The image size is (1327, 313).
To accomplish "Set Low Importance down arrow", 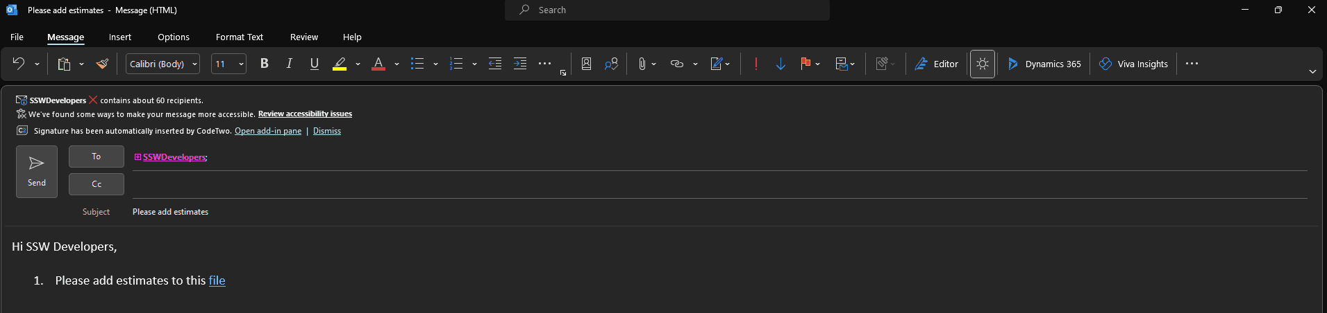I will [781, 64].
